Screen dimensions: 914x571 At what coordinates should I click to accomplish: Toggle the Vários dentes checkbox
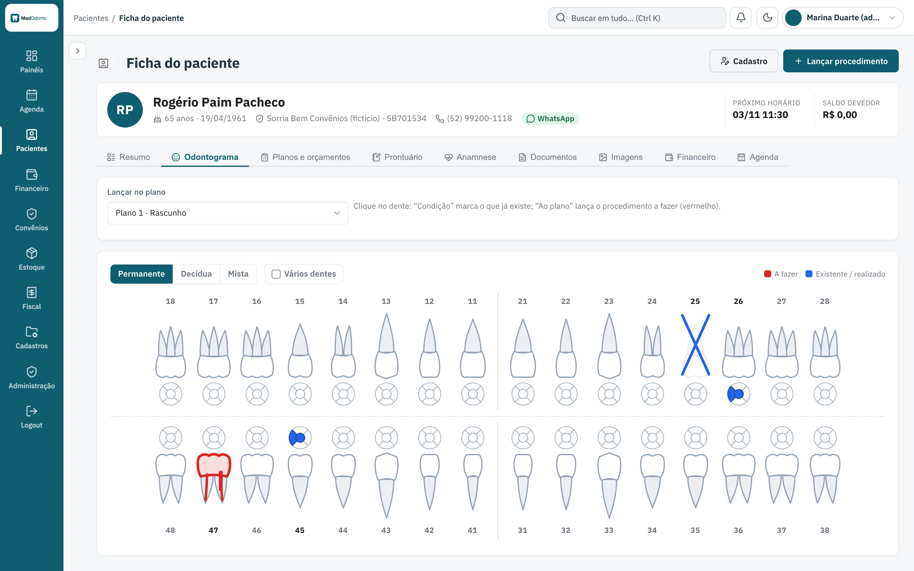[276, 274]
